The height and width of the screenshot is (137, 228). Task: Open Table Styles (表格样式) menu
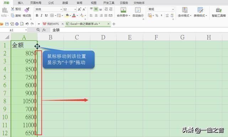(200, 12)
